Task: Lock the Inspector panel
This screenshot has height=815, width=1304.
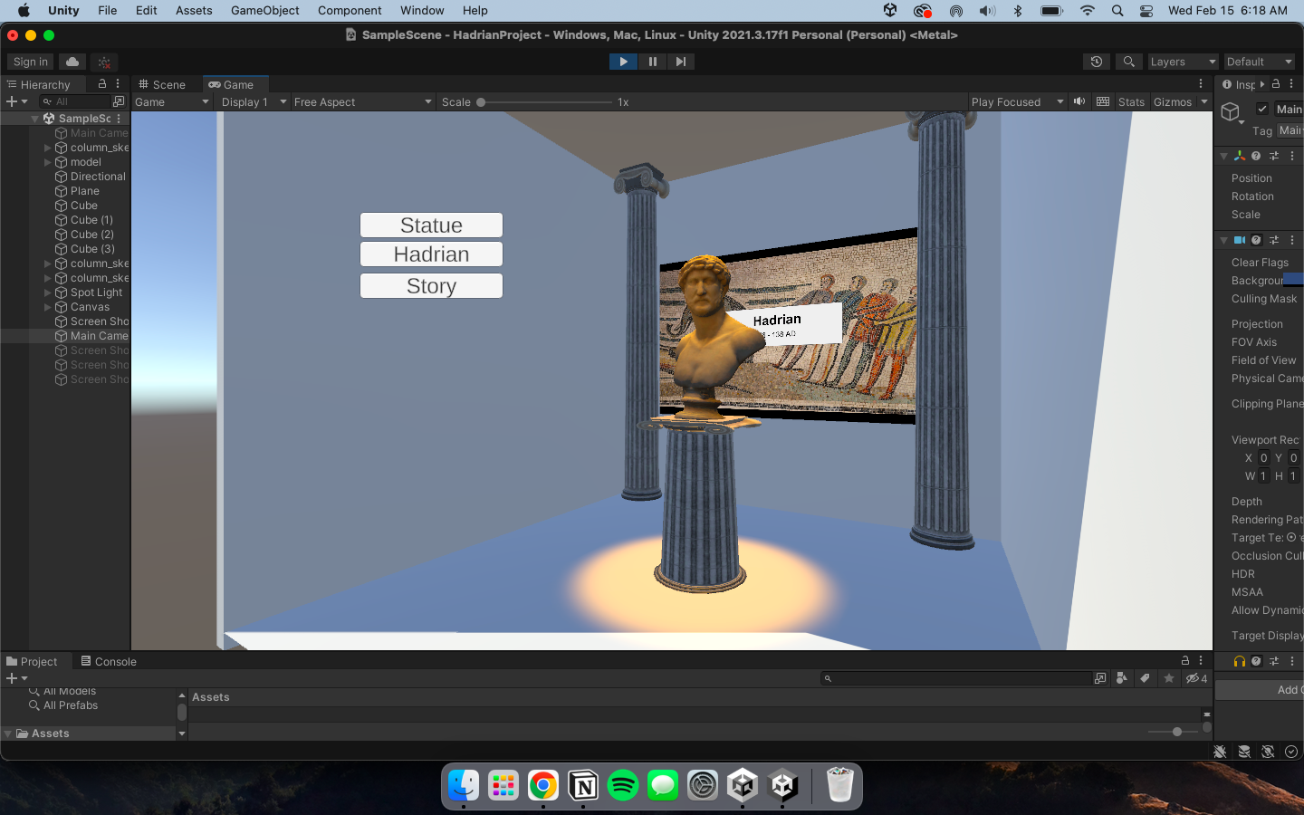Action: [x=1276, y=83]
